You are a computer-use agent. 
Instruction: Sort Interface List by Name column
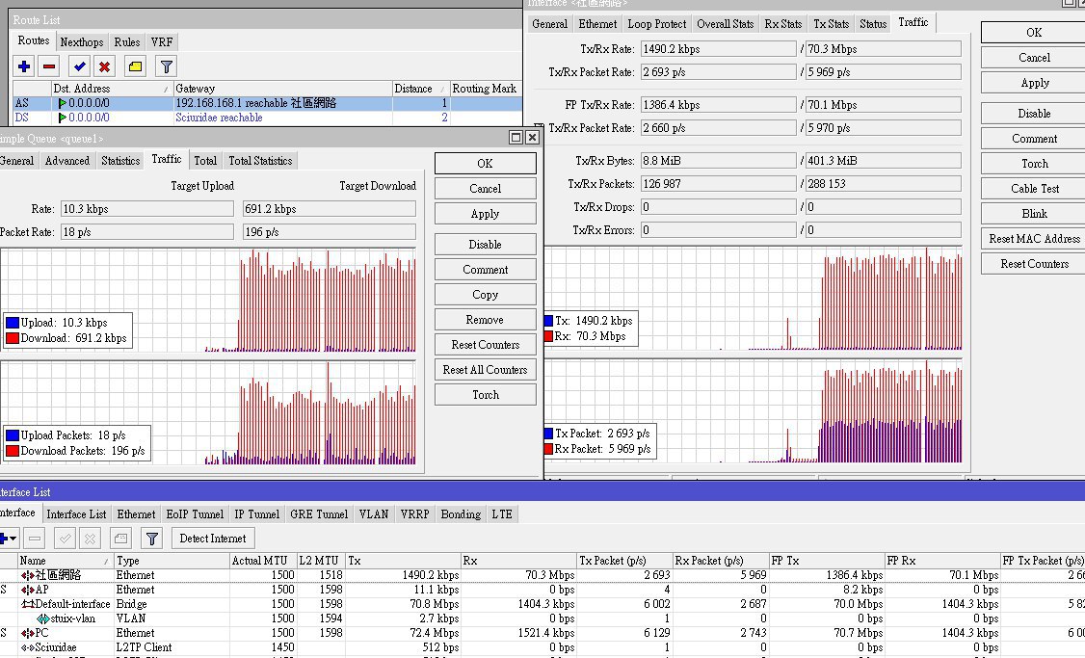pyautogui.click(x=66, y=561)
